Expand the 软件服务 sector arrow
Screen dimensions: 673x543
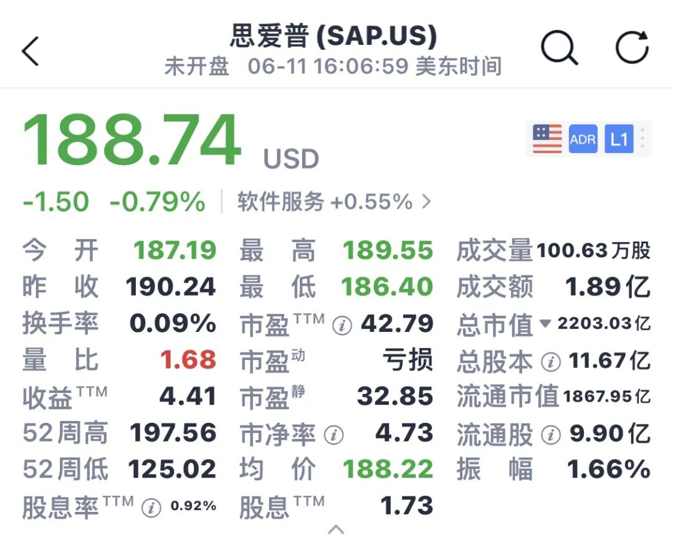[427, 202]
